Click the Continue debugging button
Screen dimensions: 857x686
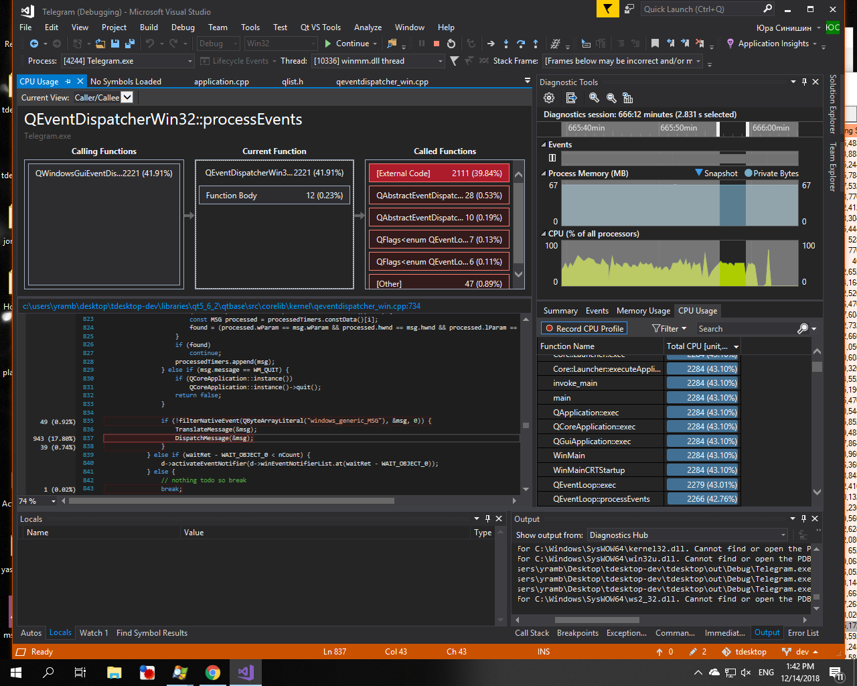tap(348, 44)
